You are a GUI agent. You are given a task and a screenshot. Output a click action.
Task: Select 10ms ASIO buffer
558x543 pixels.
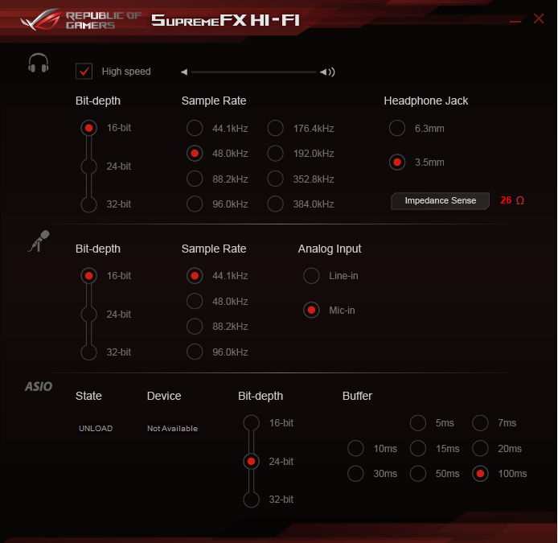[356, 448]
